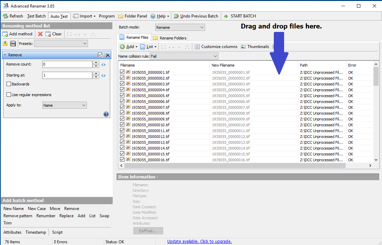The image size is (382, 245).
Task: Click the Update available upgrade link
Action: coord(200,242)
